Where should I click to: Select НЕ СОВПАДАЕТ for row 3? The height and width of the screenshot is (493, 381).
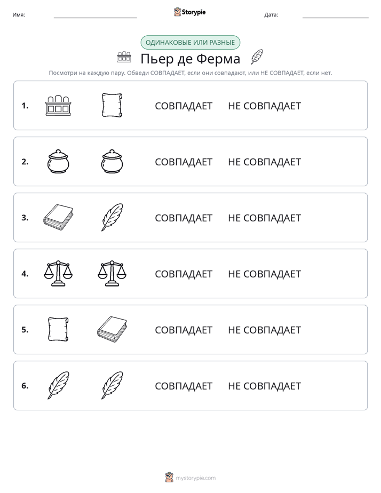point(264,218)
